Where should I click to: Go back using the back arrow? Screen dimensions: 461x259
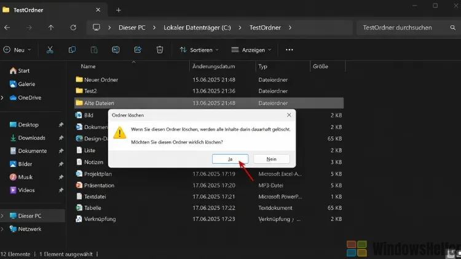coord(7,28)
